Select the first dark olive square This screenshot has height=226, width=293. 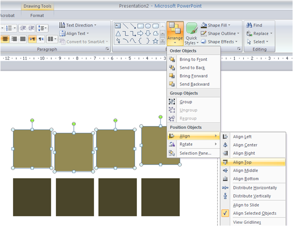(x=32, y=197)
